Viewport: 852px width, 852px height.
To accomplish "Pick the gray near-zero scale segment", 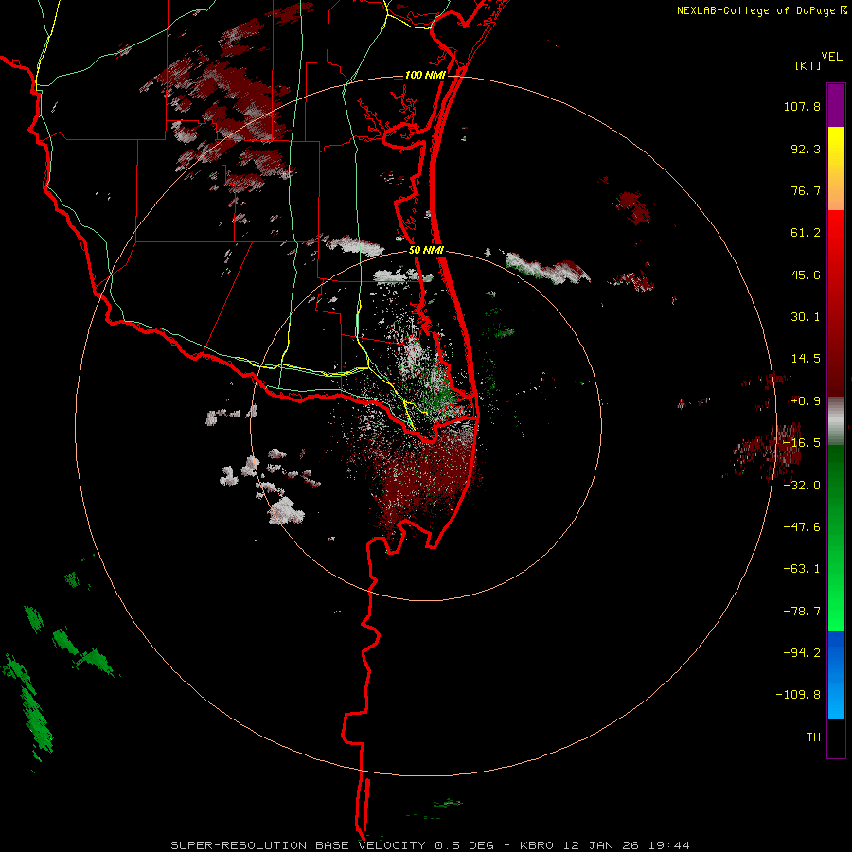I will click(836, 420).
